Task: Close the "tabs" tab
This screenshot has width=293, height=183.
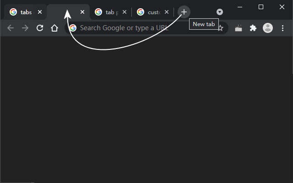Action: (x=40, y=12)
